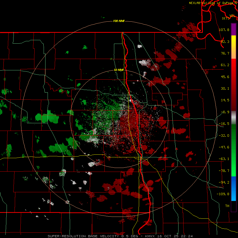Click the "TH" label on color bar

pos(227,206)
